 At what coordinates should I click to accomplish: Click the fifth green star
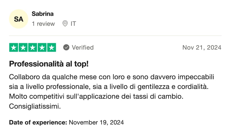(x=51, y=48)
